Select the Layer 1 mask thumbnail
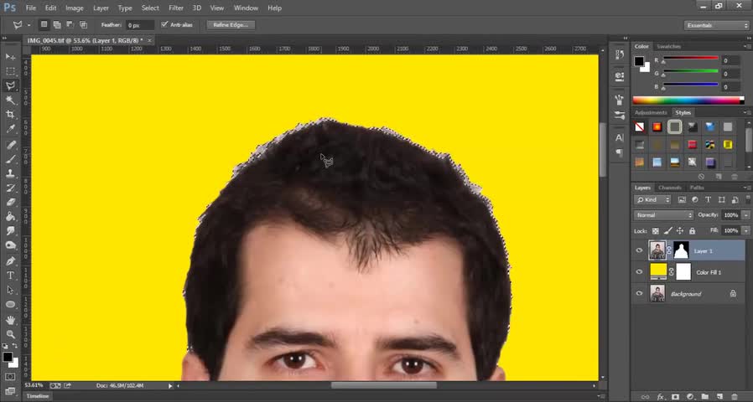 click(681, 250)
